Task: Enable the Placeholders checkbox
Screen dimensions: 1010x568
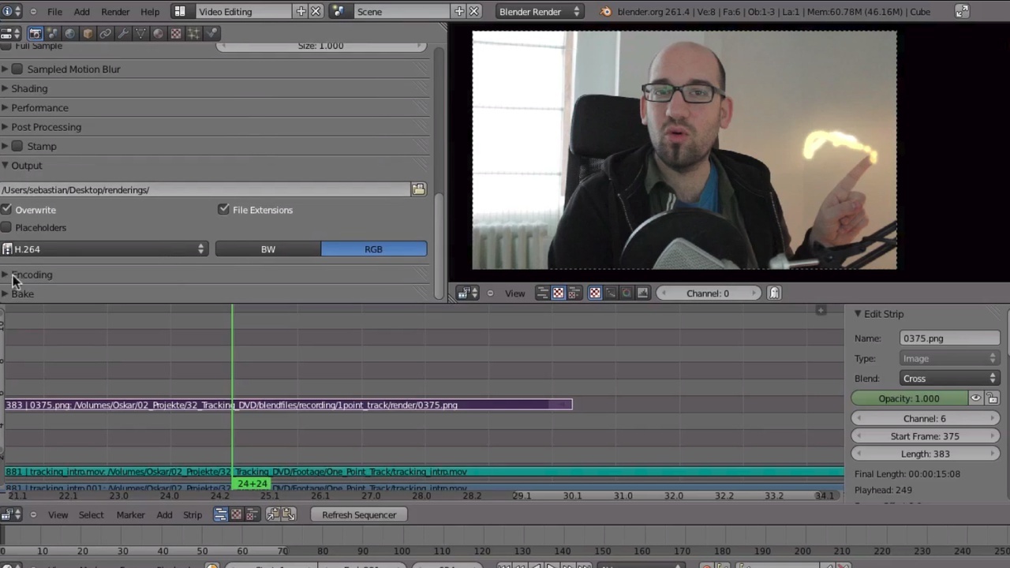Action: pyautogui.click(x=7, y=228)
